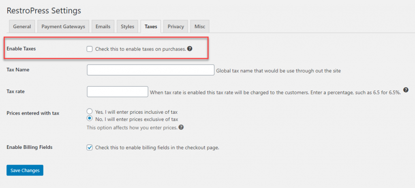Viewport: 415px width, 188px height.
Task: Select 'No, I will enter prices exclusive of tax'
Action: (90, 119)
